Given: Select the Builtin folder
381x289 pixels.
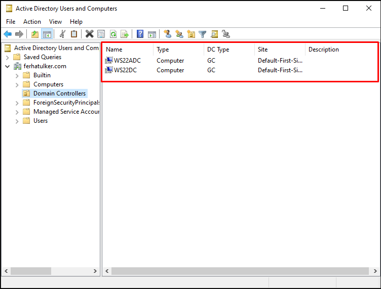Looking at the screenshot, I should click(42, 75).
